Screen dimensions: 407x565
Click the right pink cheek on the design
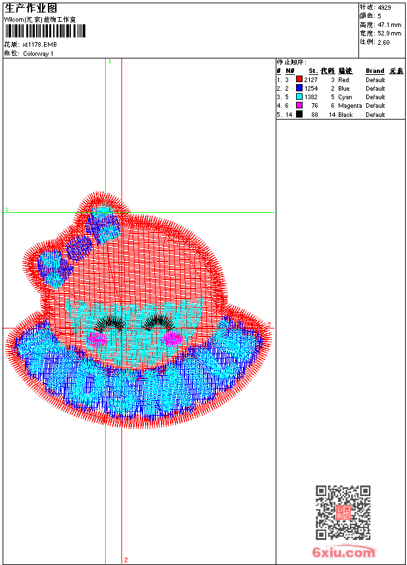click(x=173, y=338)
